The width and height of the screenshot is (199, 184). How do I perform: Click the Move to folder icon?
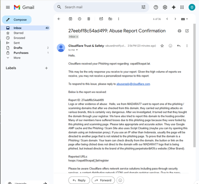point(110,19)
